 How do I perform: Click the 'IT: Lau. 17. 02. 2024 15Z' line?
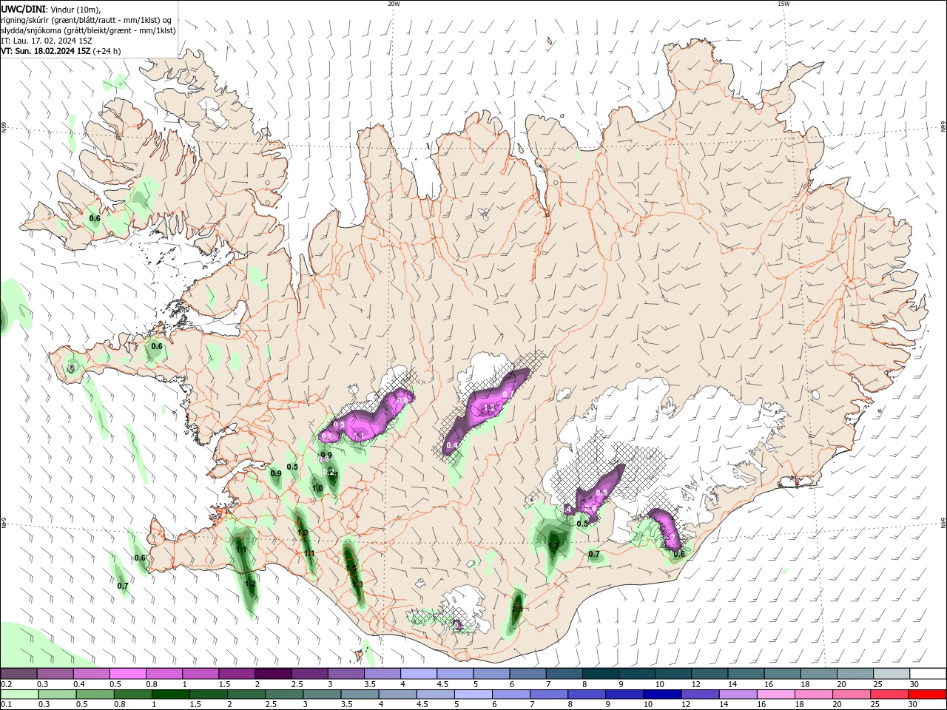(x=47, y=41)
